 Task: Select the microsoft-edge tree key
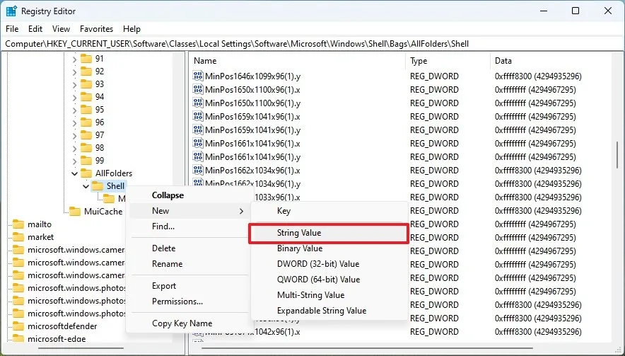pyautogui.click(x=57, y=339)
